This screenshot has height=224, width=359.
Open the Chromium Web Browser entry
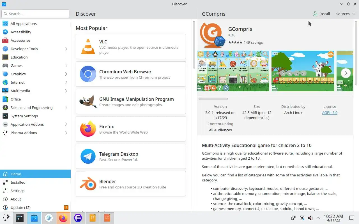131,74
